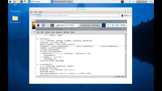Viewport: 162px width, 91px height.
Task: Click the remote Bluetooth icon
Action: [108, 25]
